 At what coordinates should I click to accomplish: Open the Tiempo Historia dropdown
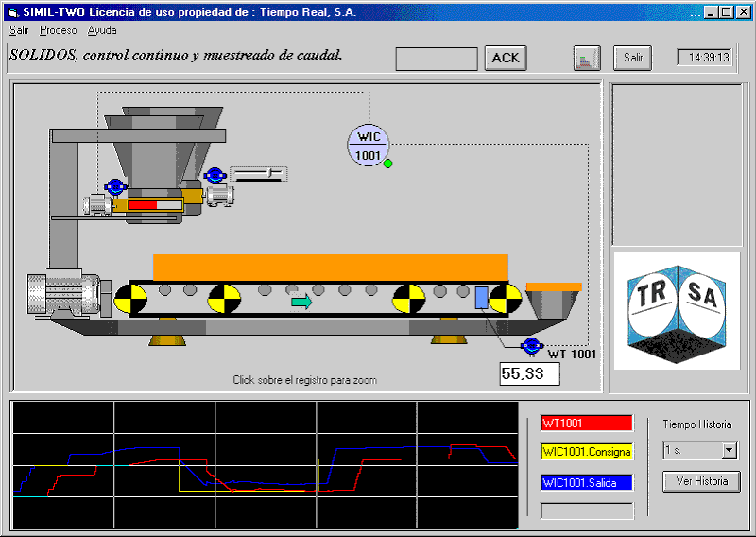[730, 451]
